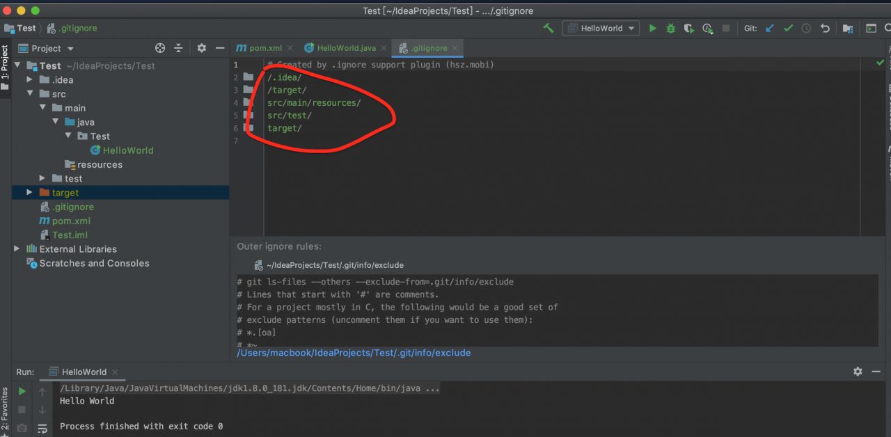Expand the target folder arrow
The width and height of the screenshot is (891, 437).
(x=29, y=192)
